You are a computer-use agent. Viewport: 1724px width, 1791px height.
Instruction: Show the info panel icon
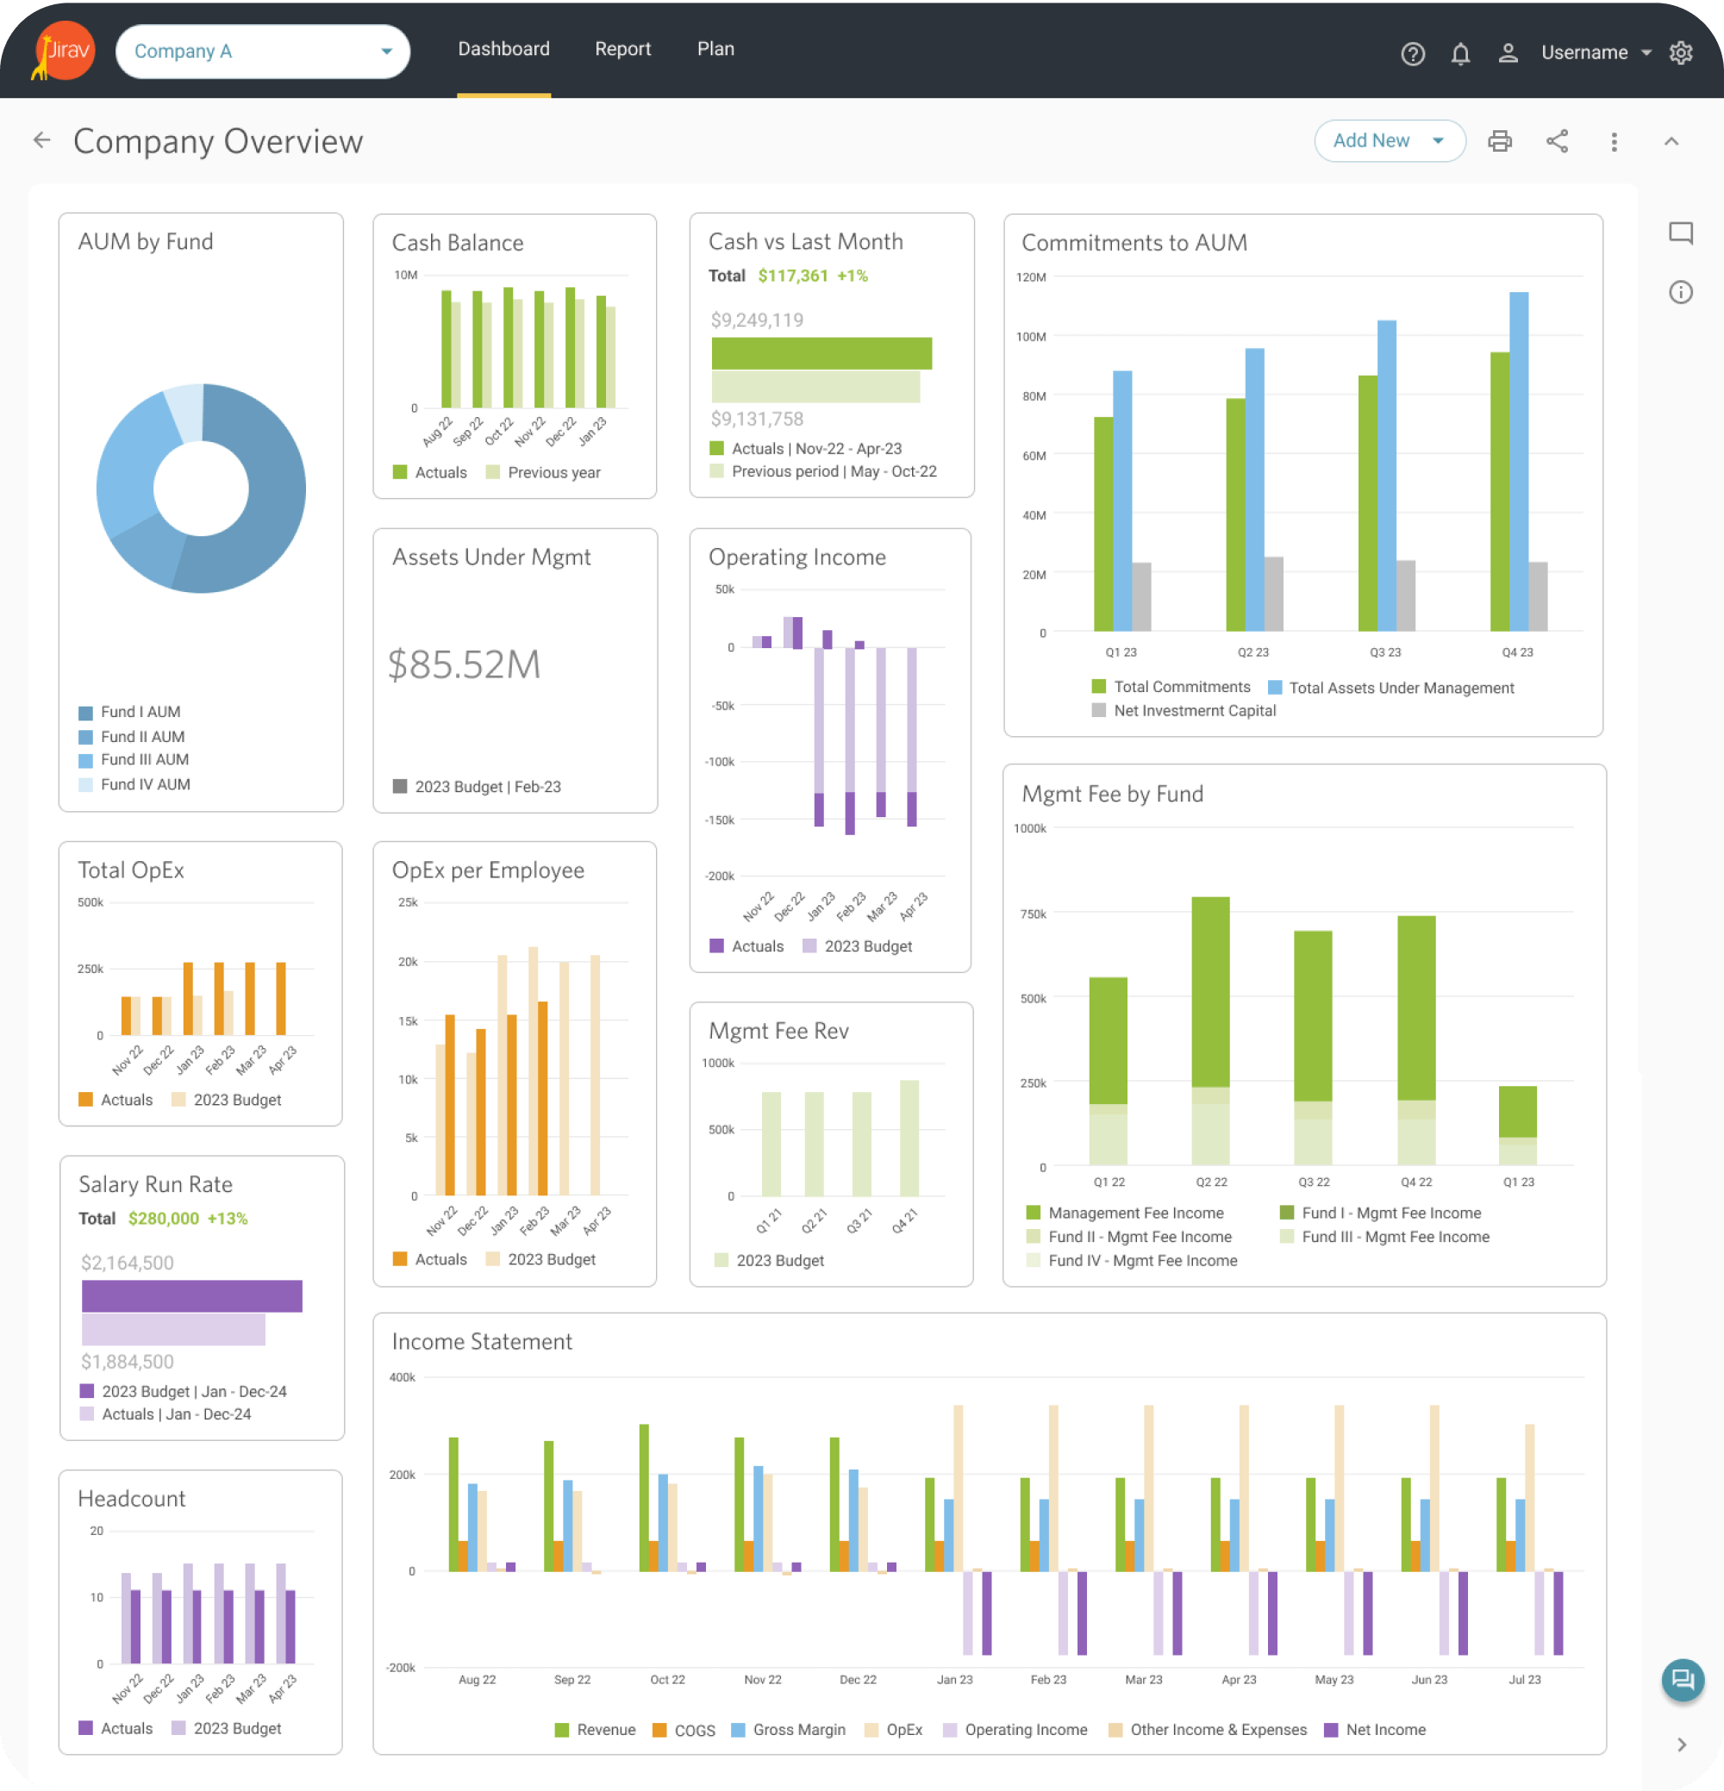point(1680,292)
